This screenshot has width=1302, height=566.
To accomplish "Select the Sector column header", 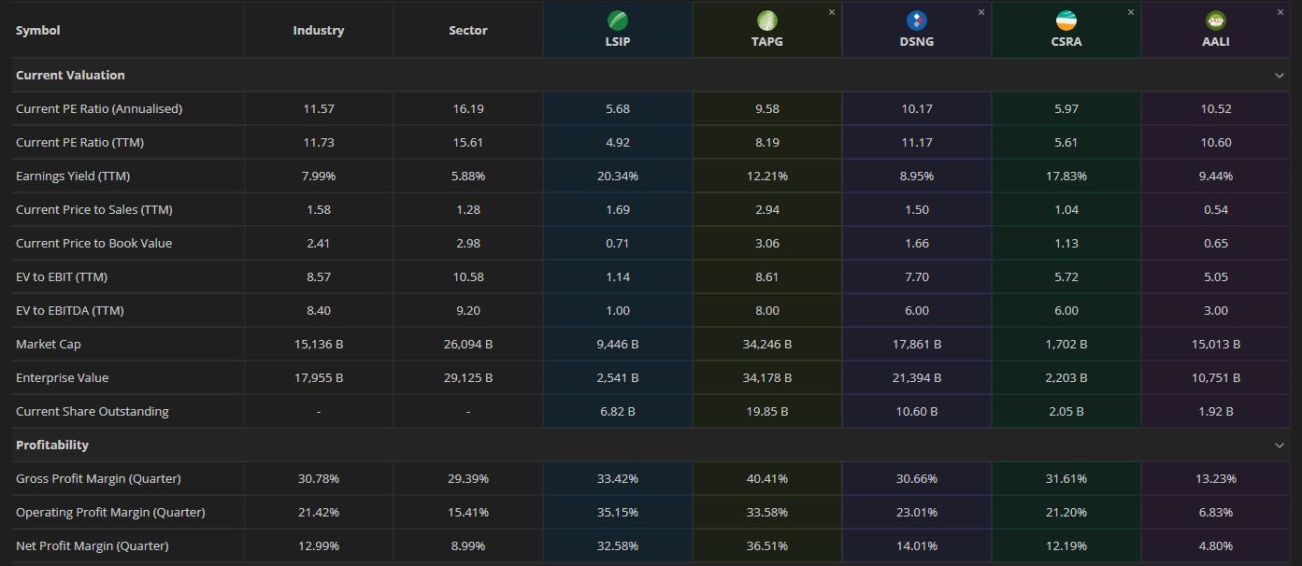I will click(x=467, y=31).
